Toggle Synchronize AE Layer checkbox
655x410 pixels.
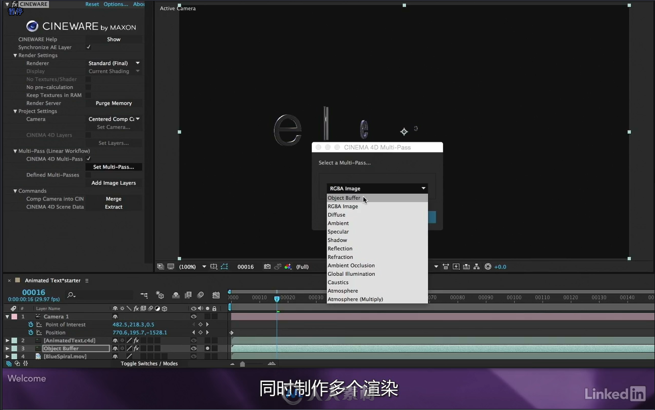(x=88, y=47)
